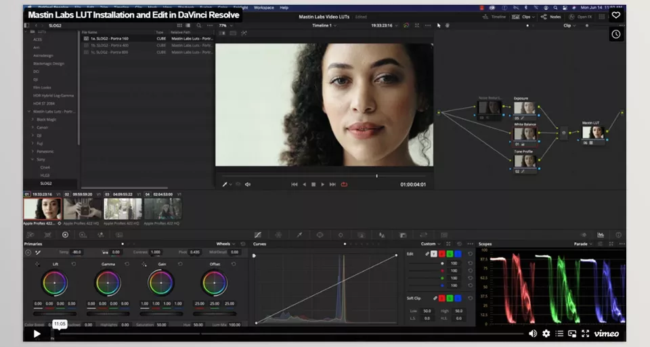This screenshot has height=347, width=650.
Task: Toggle viewer loop playback
Action: [x=344, y=184]
